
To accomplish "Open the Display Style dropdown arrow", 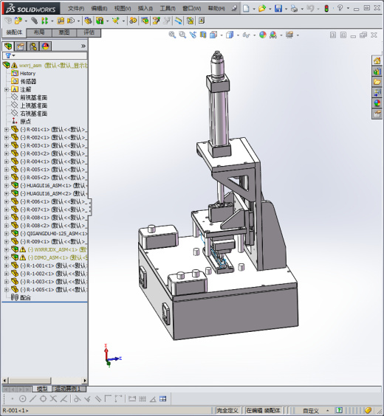I will 238,35.
